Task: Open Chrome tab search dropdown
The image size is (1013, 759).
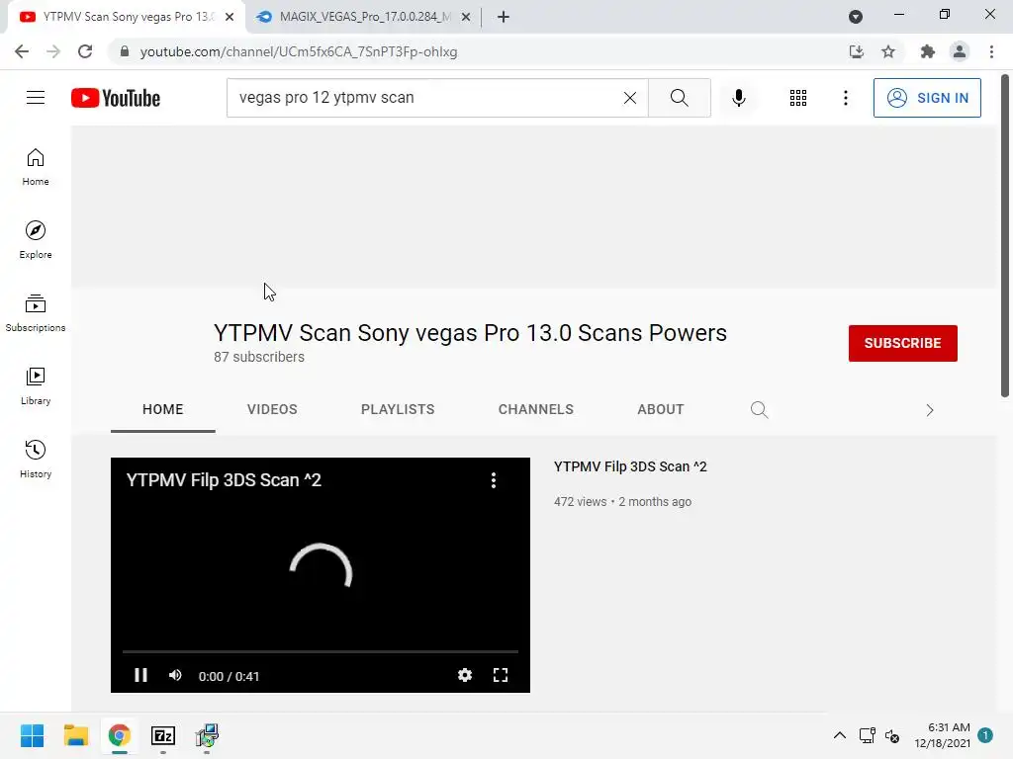Action: tap(856, 17)
